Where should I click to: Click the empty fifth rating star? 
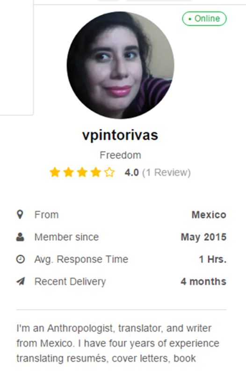(109, 173)
